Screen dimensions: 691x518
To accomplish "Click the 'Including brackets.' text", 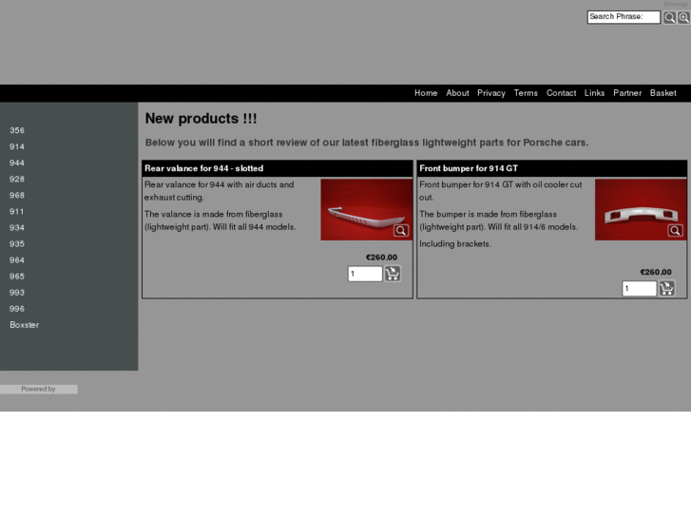I will (454, 243).
